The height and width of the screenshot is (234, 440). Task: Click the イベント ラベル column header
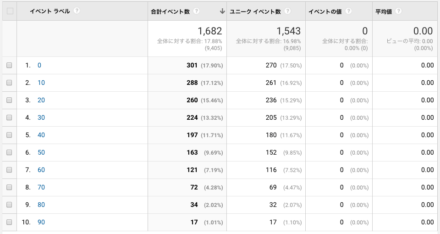(x=50, y=11)
